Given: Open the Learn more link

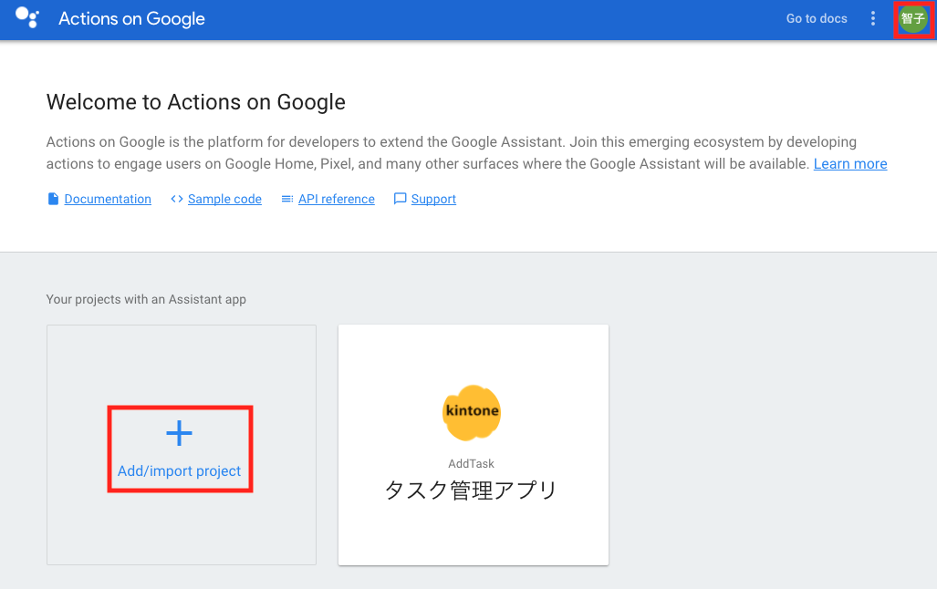Looking at the screenshot, I should tap(849, 164).
